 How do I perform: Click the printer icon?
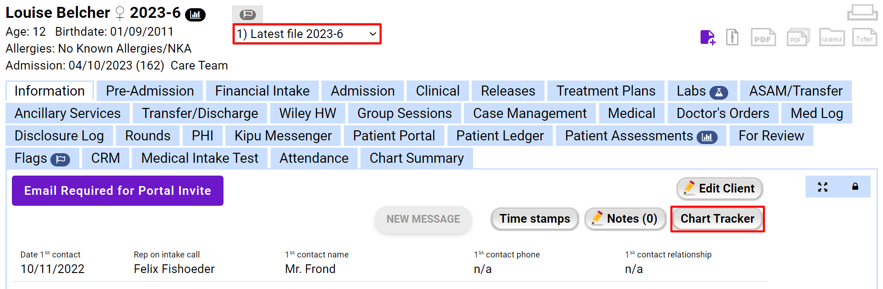coord(862,12)
